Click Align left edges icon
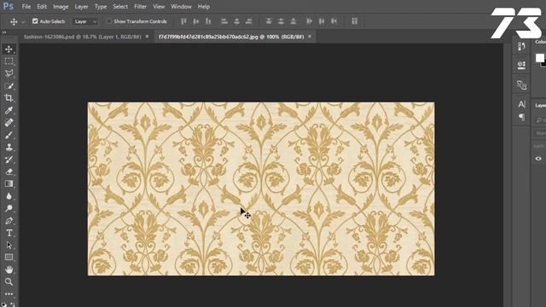This screenshot has width=546, height=307. [224, 21]
